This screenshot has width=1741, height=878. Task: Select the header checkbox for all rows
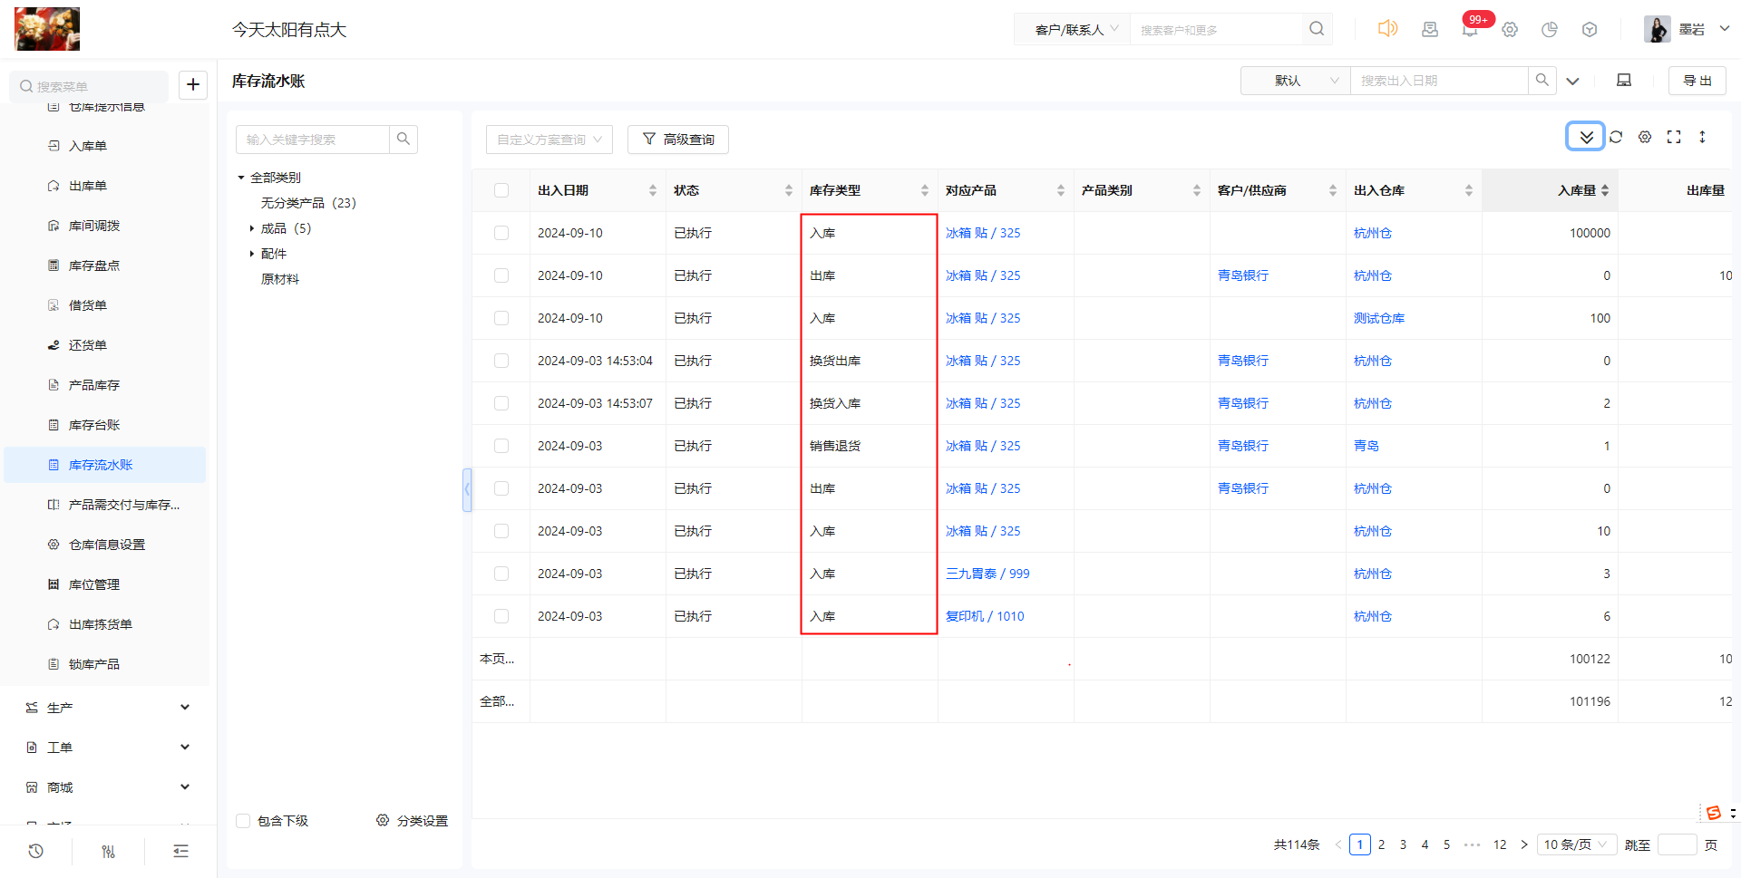click(x=501, y=190)
